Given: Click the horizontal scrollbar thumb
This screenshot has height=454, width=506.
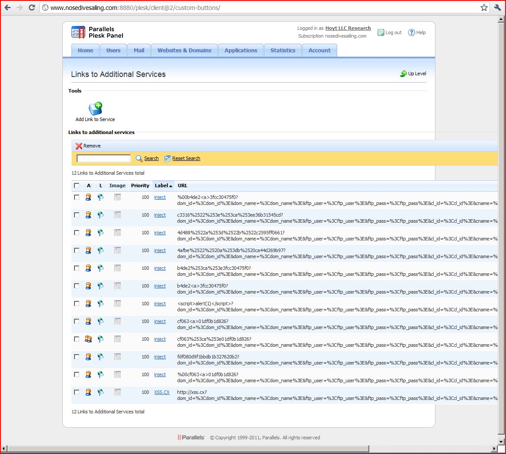Looking at the screenshot, I should click(x=188, y=448).
